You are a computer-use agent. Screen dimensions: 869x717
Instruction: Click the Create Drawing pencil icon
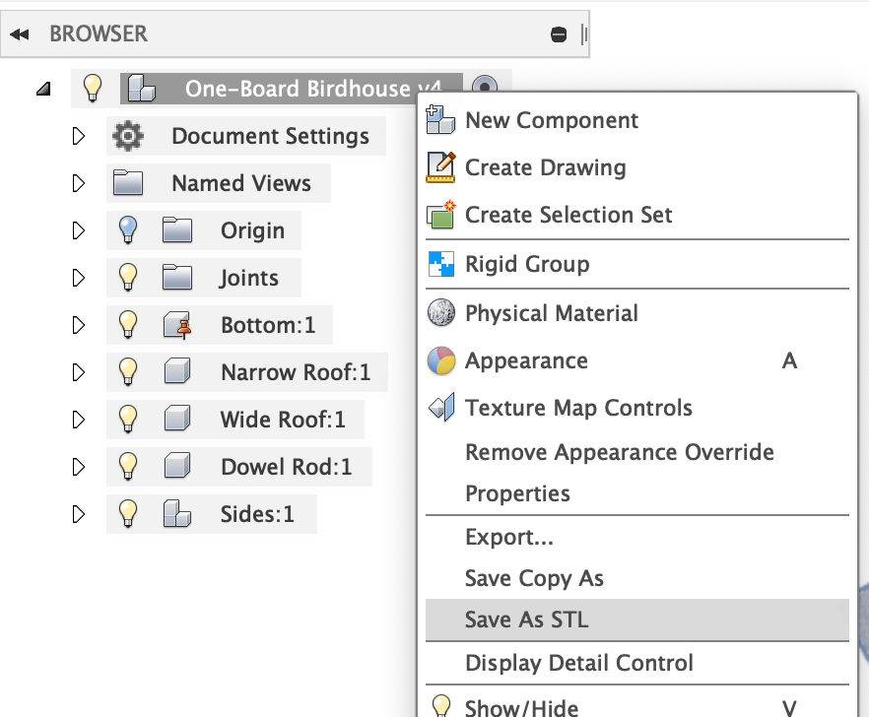click(440, 166)
